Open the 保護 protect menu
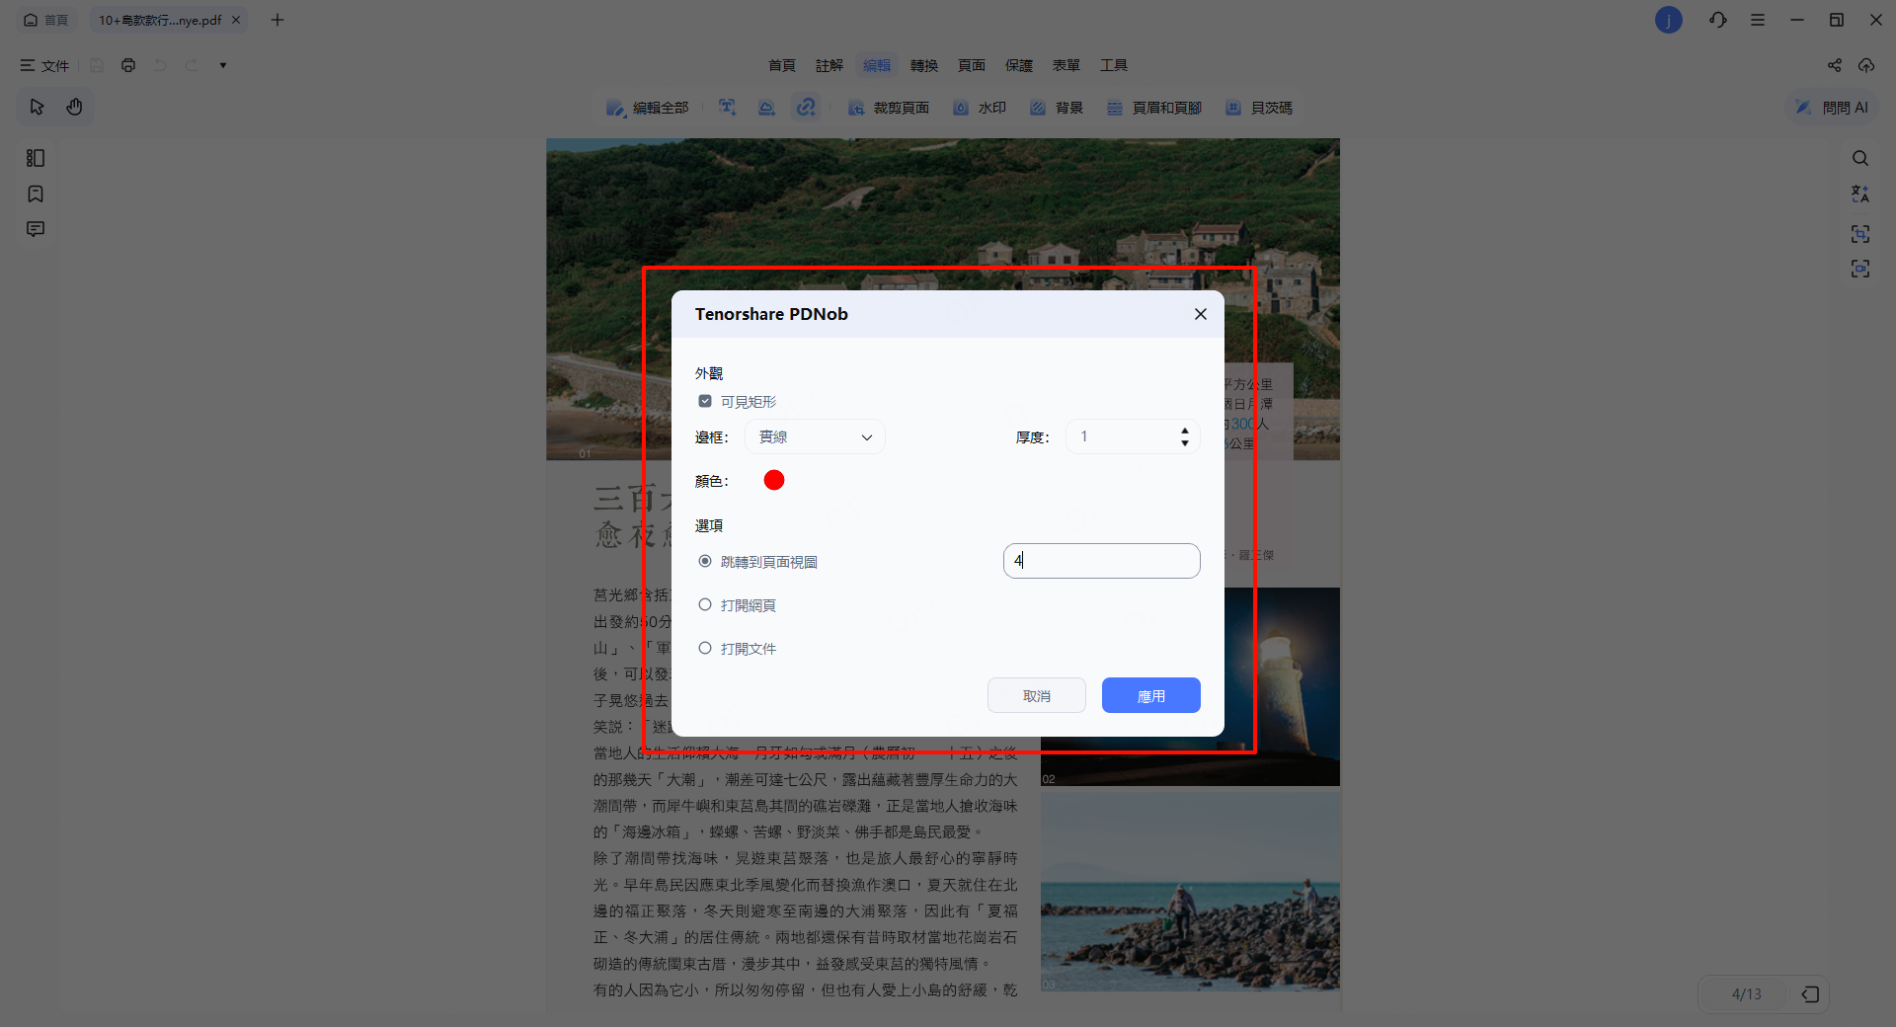The image size is (1896, 1027). click(1019, 65)
